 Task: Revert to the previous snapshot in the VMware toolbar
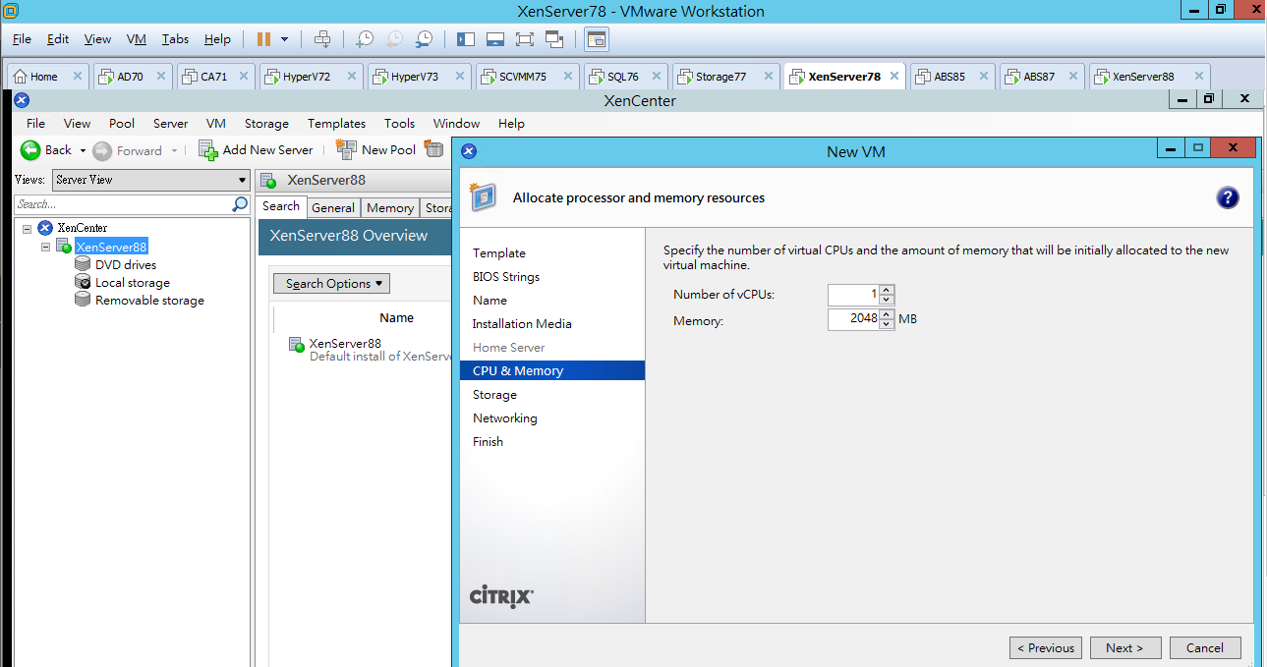click(x=394, y=39)
